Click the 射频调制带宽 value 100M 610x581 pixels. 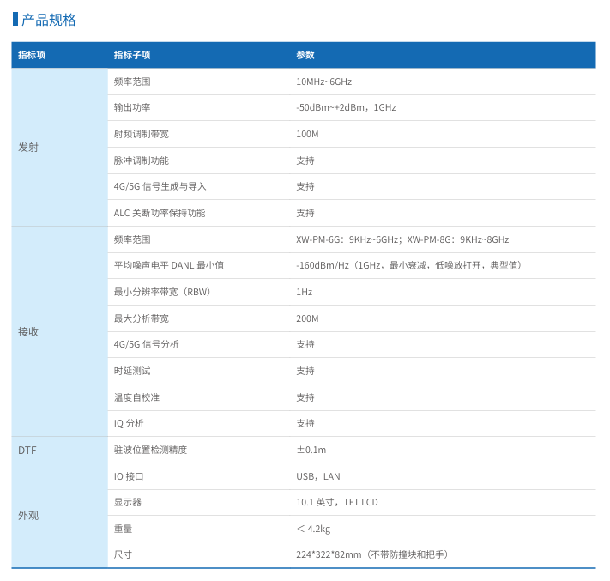307,134
